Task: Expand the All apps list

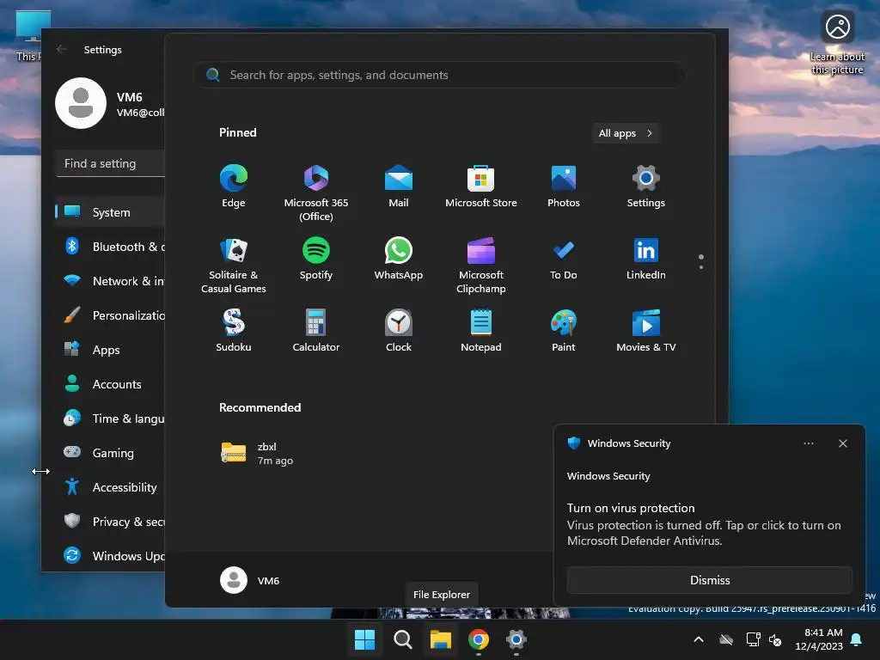Action: (626, 133)
